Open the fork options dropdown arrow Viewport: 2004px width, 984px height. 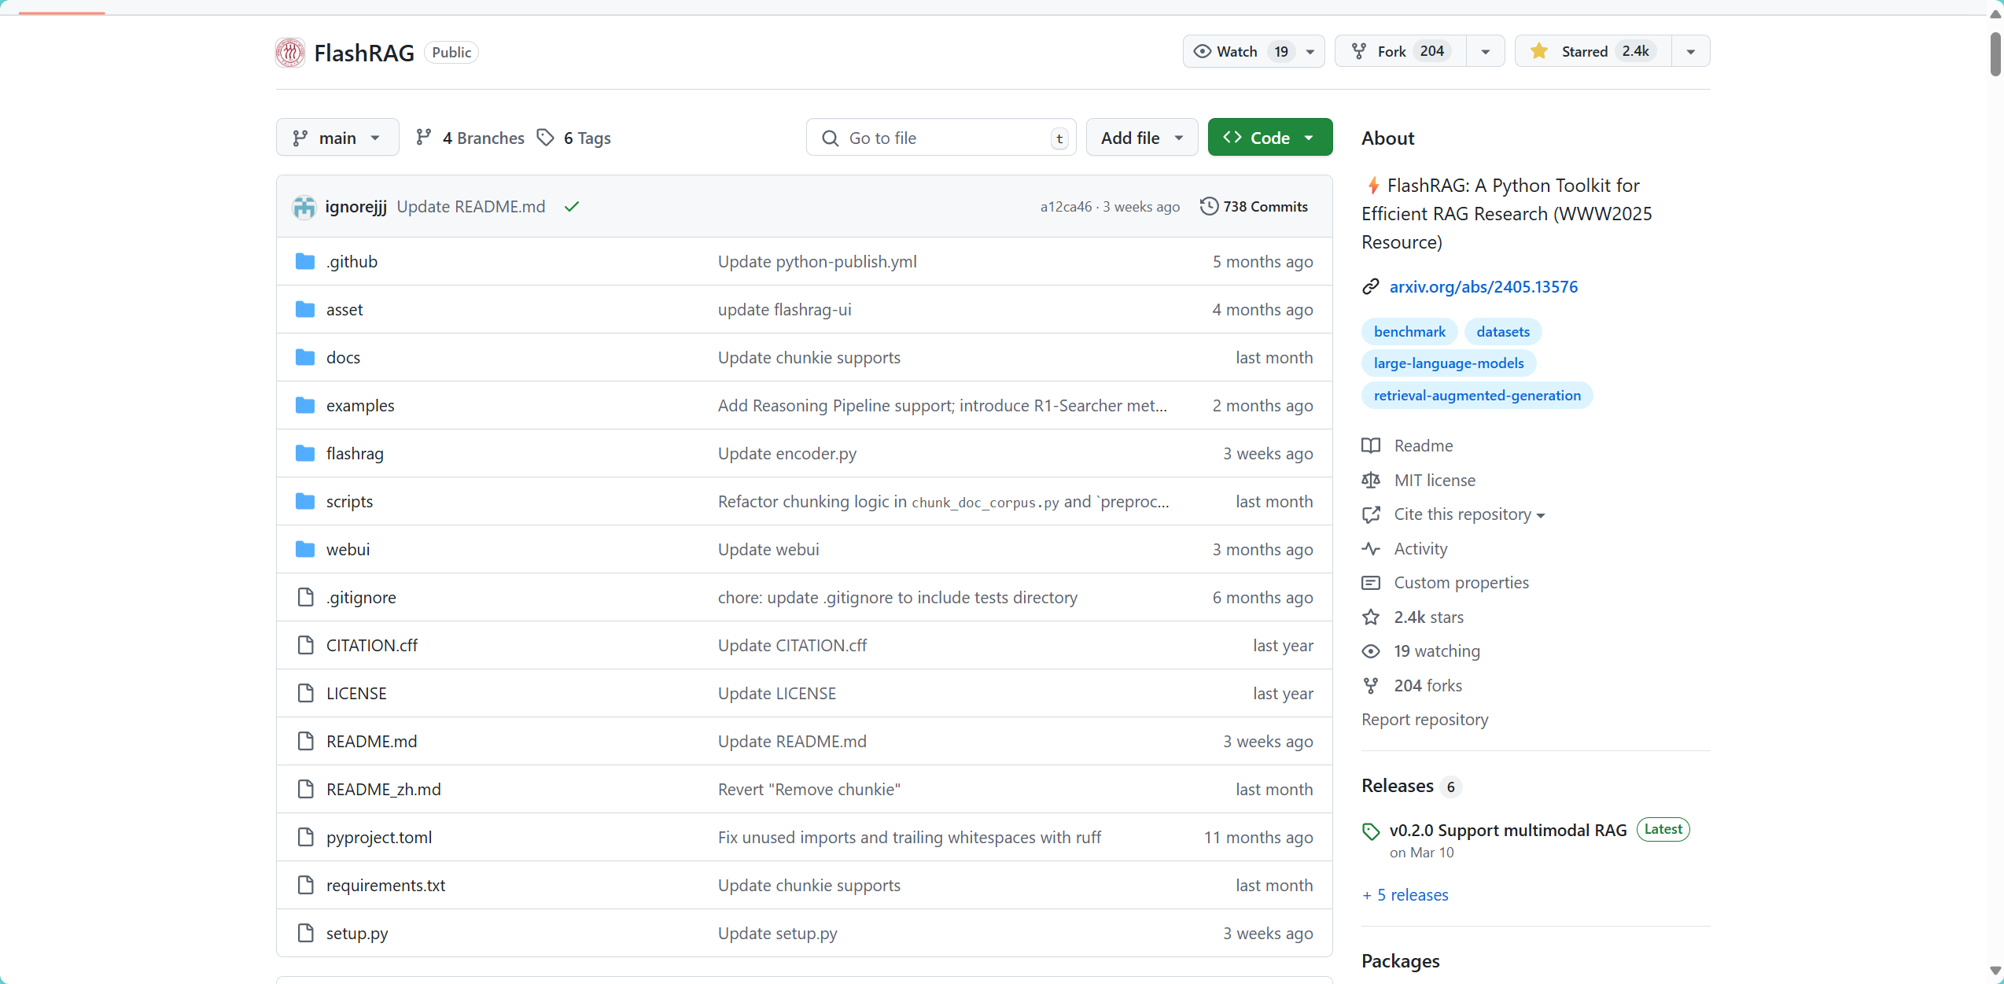point(1485,51)
